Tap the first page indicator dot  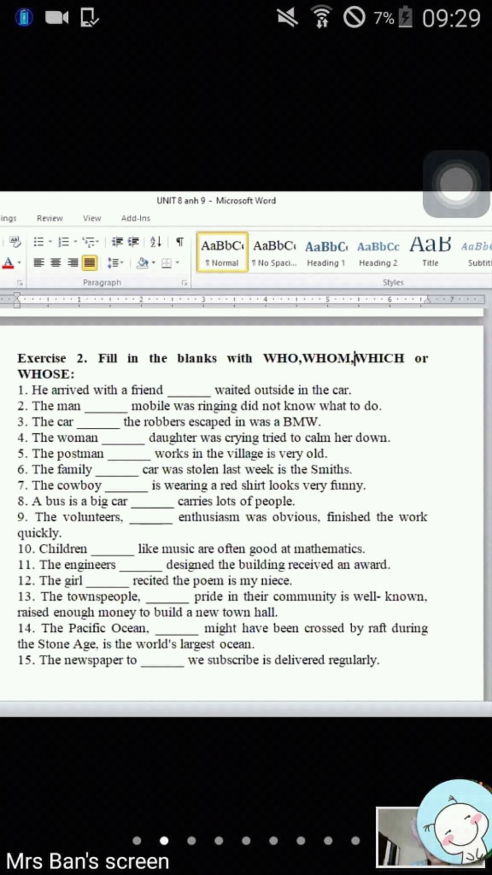(137, 840)
